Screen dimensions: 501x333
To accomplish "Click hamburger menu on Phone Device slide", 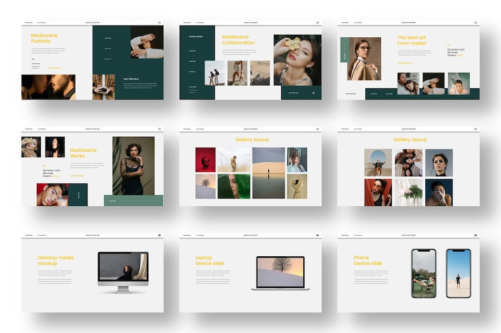I will pos(475,235).
